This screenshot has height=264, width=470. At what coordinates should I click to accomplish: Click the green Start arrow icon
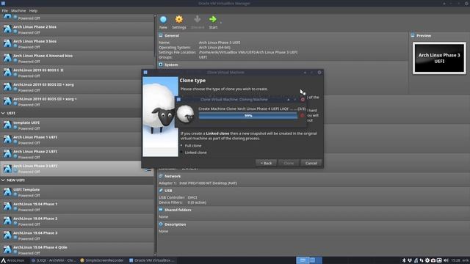click(x=213, y=20)
